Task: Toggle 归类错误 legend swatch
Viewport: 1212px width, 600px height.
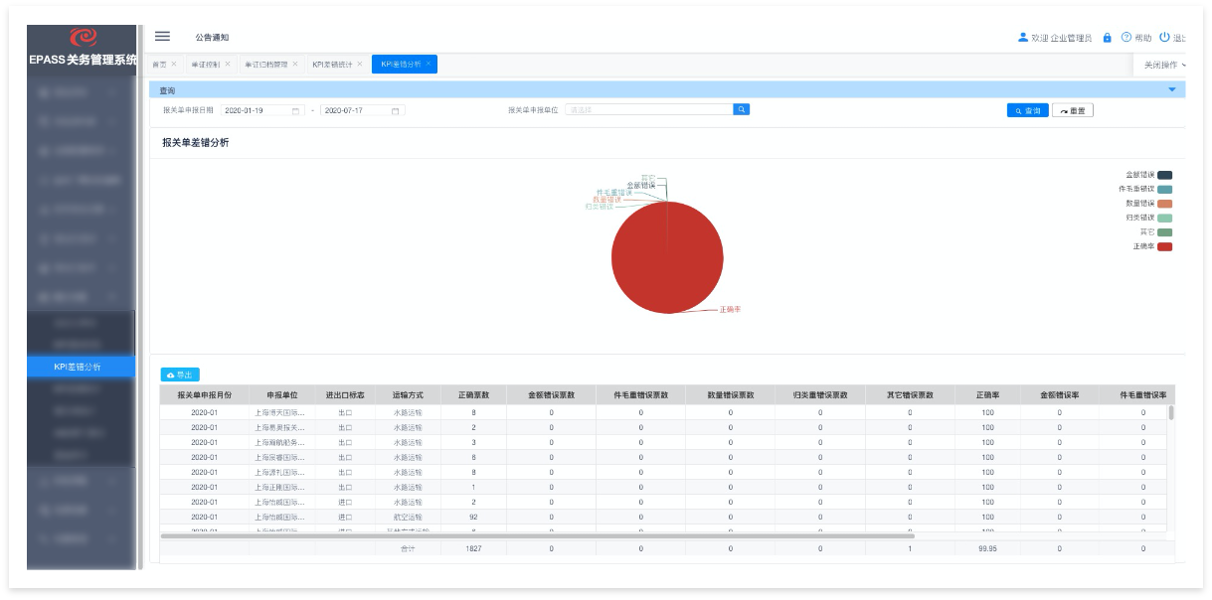Action: pos(1164,218)
